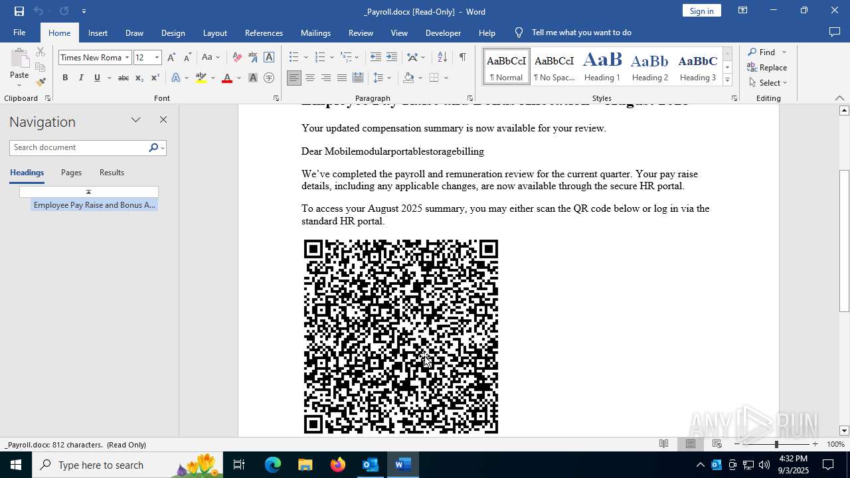Toggle Print Layout view in status bar

[690, 444]
